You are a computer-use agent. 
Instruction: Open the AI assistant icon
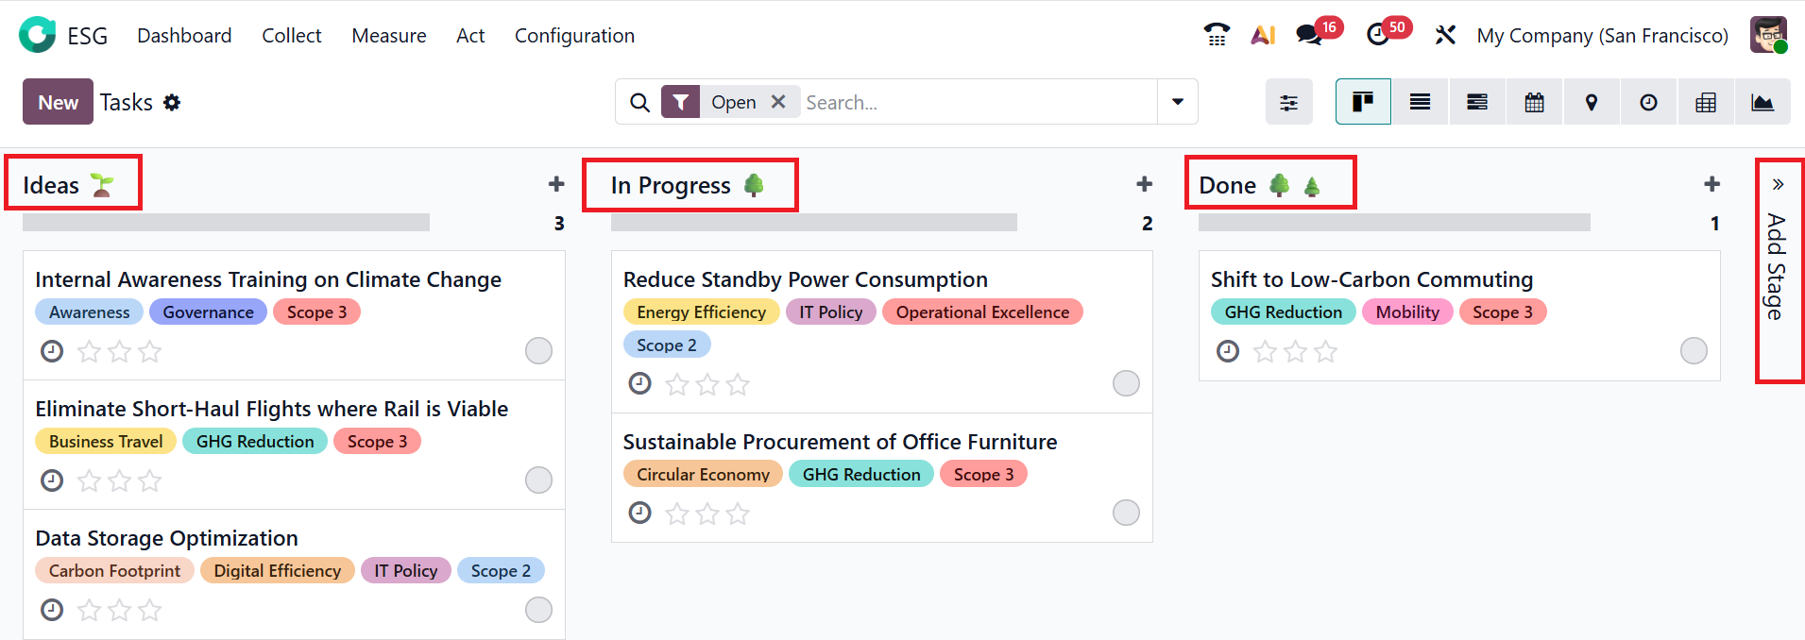[x=1263, y=35]
